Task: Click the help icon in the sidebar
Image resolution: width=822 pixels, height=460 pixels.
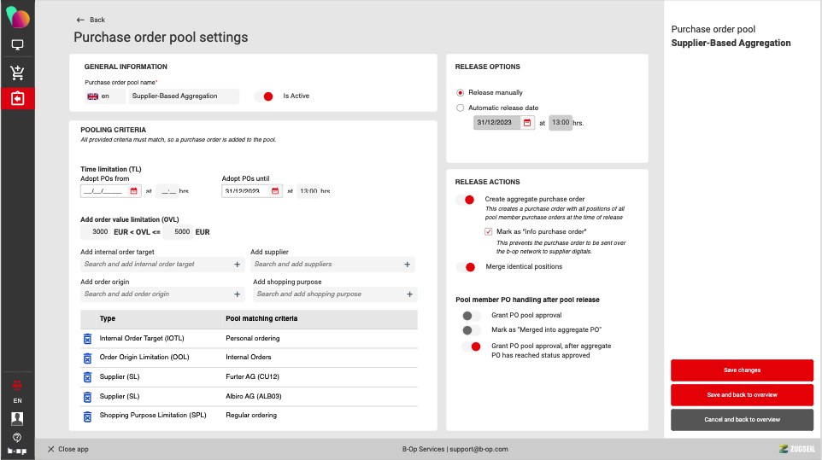Action: (17, 436)
